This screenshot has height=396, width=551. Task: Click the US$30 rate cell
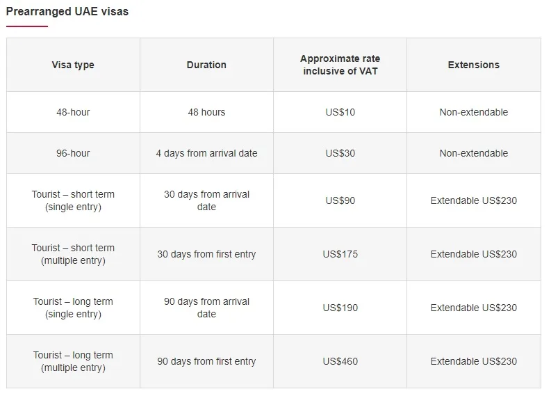point(340,153)
